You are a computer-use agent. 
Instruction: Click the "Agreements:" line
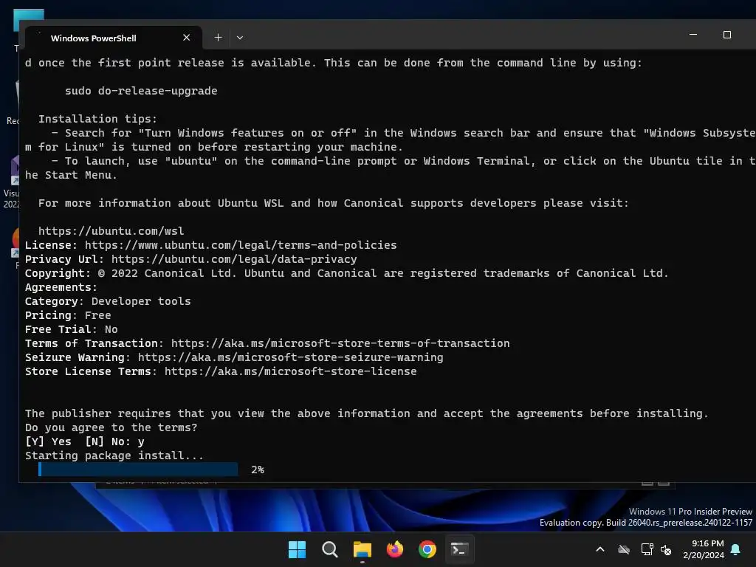[x=61, y=287]
